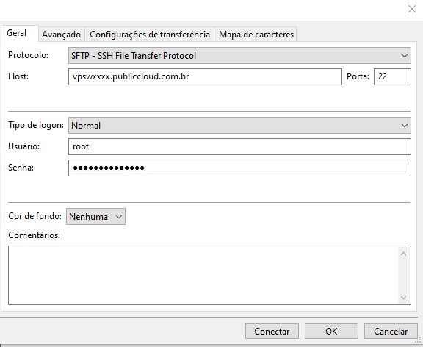The image size is (423, 347).
Task: Click the comments scrollbar down arrow
Action: pyautogui.click(x=404, y=297)
